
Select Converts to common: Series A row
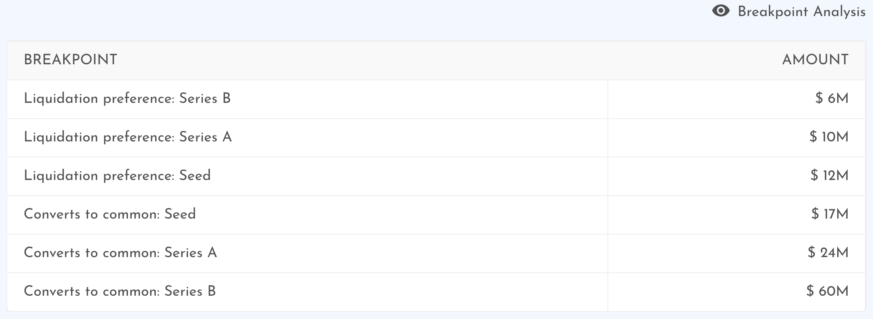click(436, 253)
